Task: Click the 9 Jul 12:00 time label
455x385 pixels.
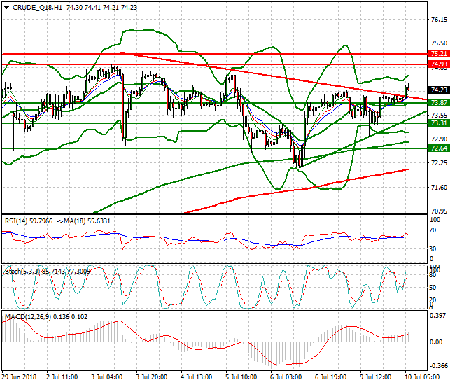Action: 375,377
